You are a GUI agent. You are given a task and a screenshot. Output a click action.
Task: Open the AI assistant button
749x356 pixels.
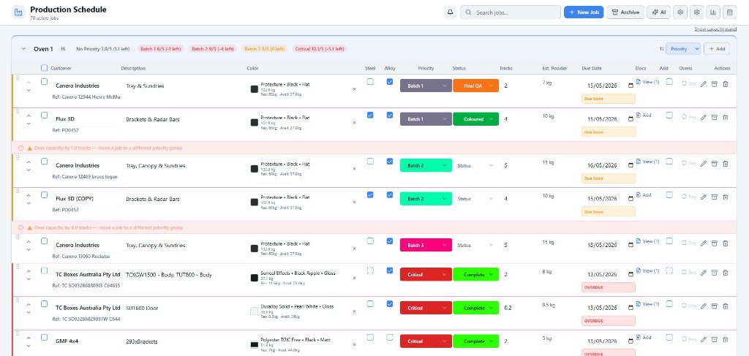point(659,12)
